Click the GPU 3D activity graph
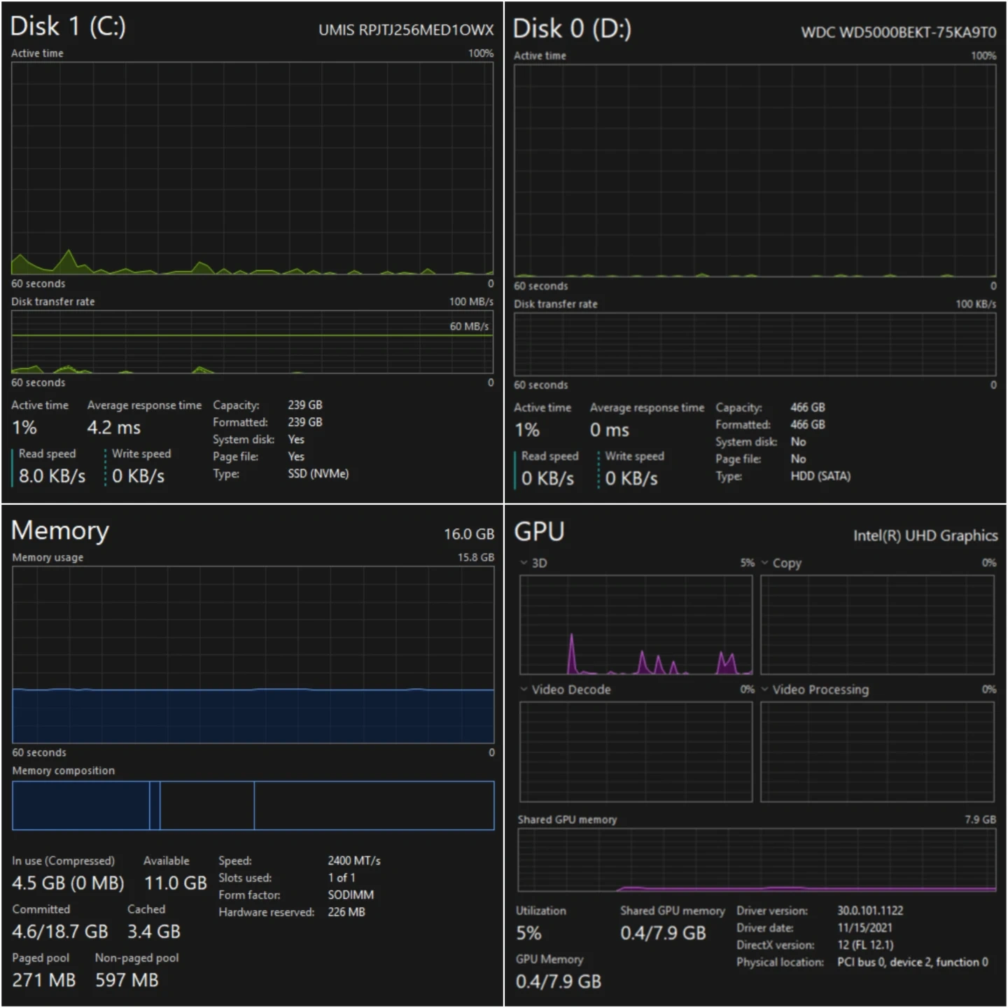 [636, 625]
